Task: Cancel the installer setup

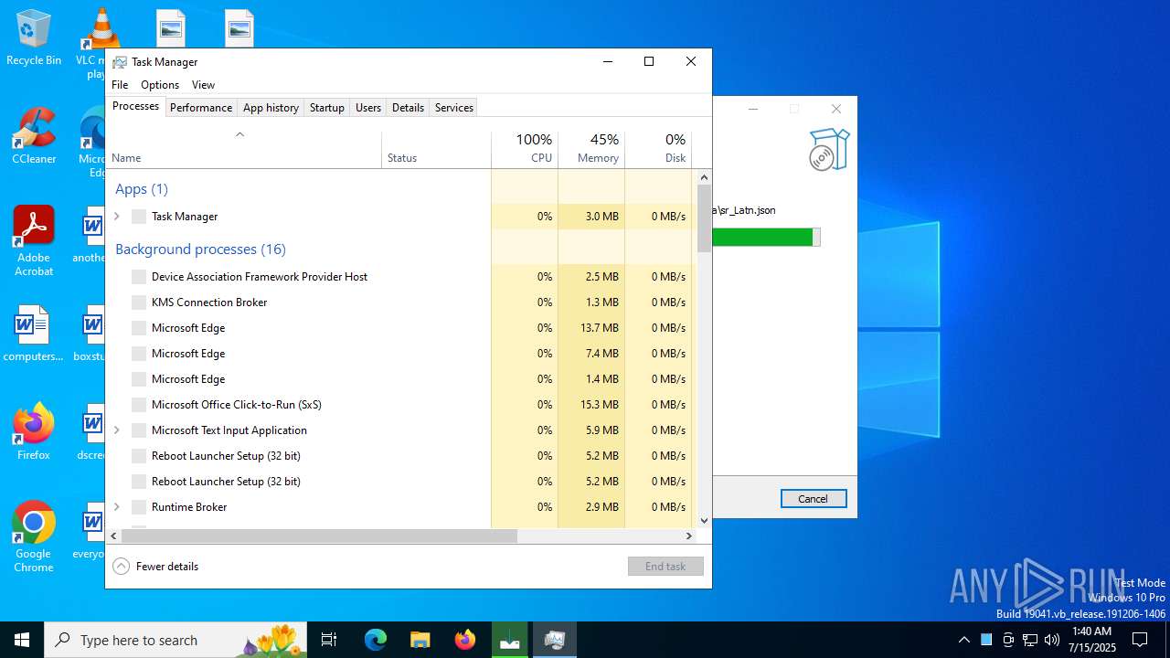Action: point(814,499)
